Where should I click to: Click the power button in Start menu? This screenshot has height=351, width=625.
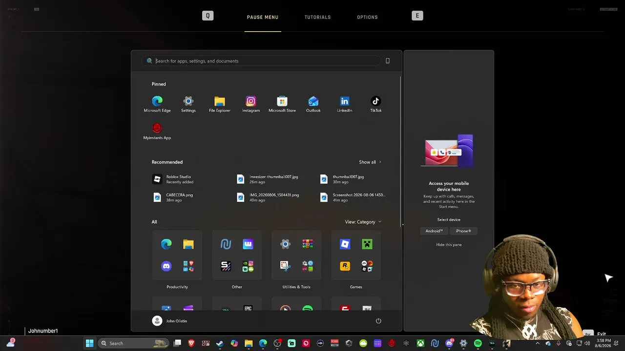[x=378, y=321]
